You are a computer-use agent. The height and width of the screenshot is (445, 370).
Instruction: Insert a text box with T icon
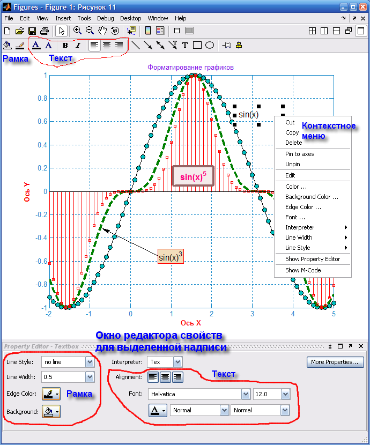click(184, 45)
